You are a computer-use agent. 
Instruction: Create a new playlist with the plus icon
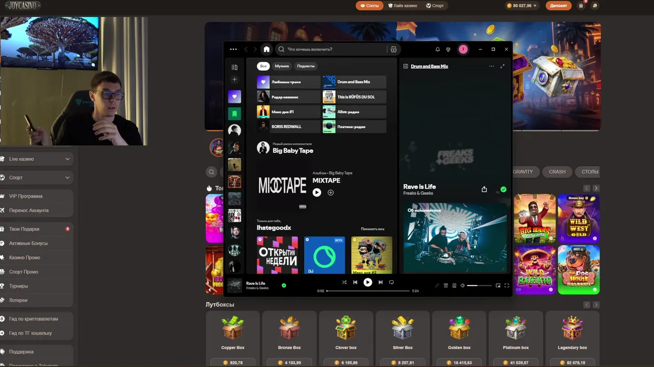[235, 80]
